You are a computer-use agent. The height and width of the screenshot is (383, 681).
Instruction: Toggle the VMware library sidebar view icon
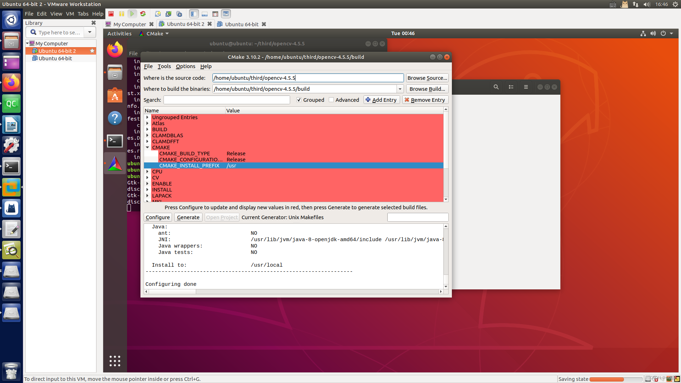[x=194, y=14]
